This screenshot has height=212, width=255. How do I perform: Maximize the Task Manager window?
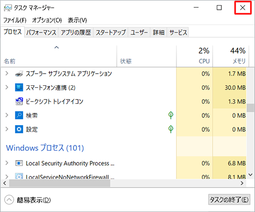point(219,8)
